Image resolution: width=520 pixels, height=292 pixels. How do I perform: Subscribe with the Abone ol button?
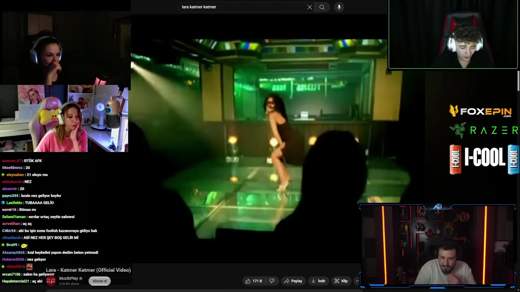click(100, 281)
